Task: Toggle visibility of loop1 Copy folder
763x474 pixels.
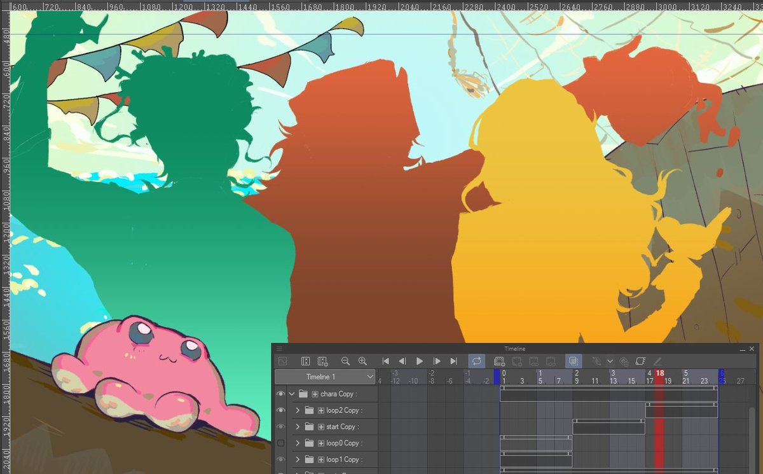Action: coord(280,459)
